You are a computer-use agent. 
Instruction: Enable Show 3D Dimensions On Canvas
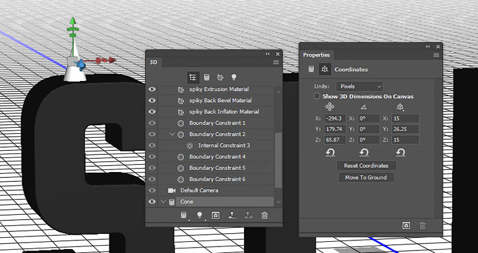[317, 96]
